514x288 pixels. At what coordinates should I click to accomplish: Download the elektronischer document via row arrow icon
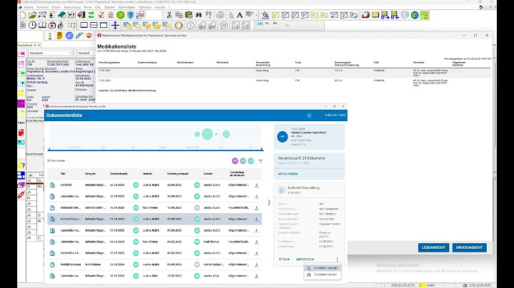pos(257,208)
